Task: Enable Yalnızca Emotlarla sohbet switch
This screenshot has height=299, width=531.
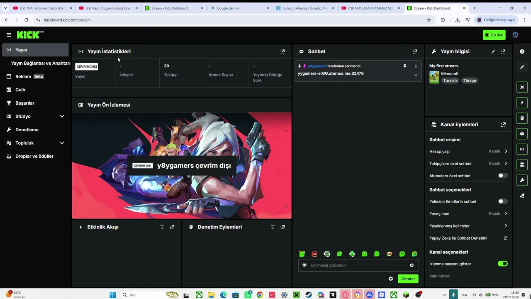Action: click(502, 201)
